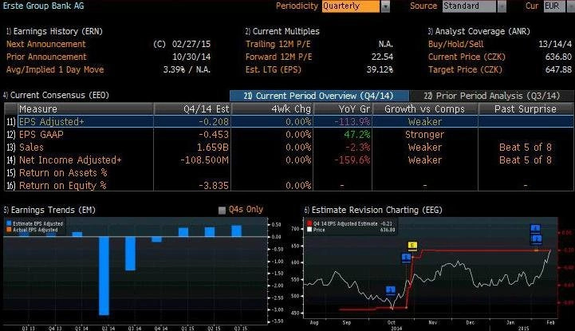
Task: Click red Q4 14 EPS Adjusted Estimate swatch
Action: [309, 223]
